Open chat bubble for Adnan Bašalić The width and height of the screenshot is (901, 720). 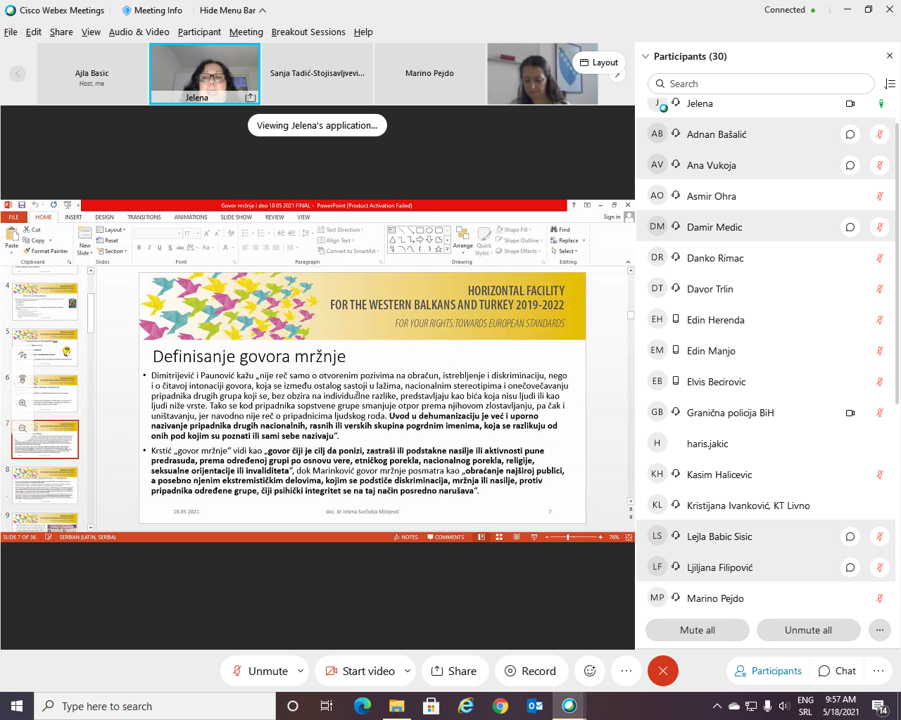point(850,134)
